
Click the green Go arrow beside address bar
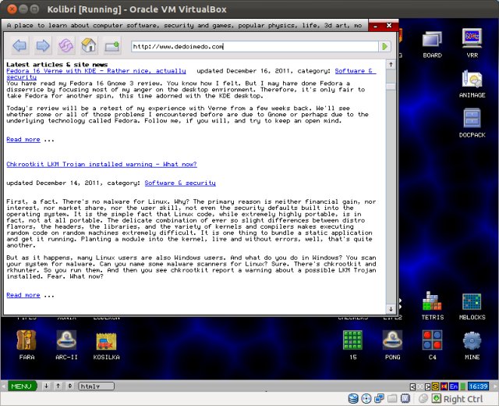point(384,47)
